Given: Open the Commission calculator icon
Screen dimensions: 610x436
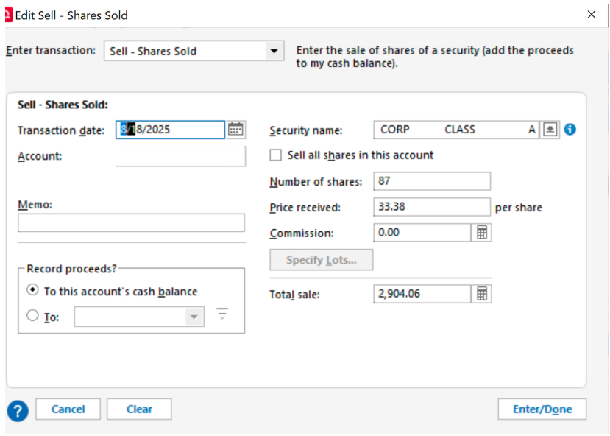Looking at the screenshot, I should coord(481,233).
